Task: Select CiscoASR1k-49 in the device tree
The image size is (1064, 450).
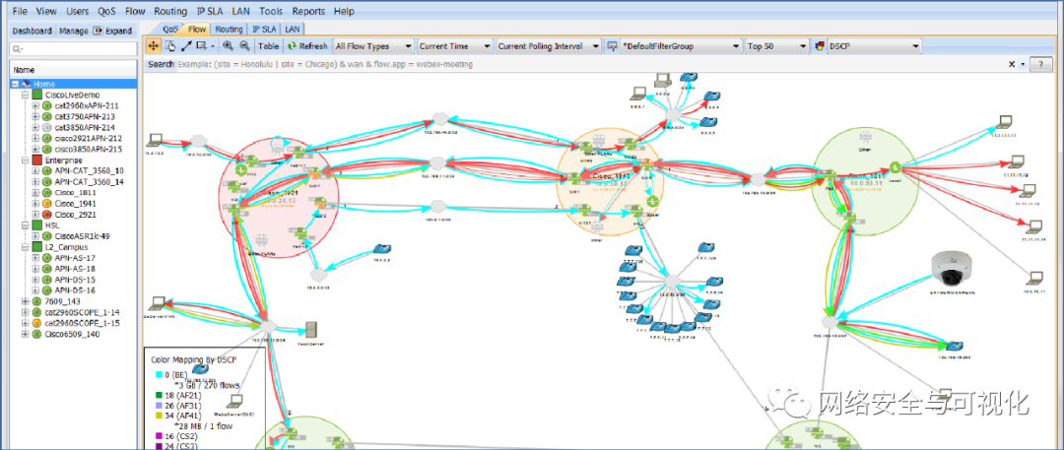Action: coord(82,235)
